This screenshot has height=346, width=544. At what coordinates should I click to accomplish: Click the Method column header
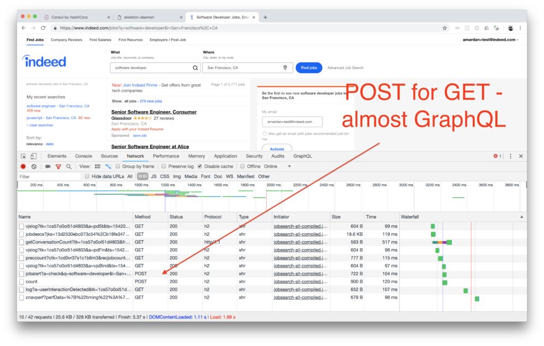(150, 217)
